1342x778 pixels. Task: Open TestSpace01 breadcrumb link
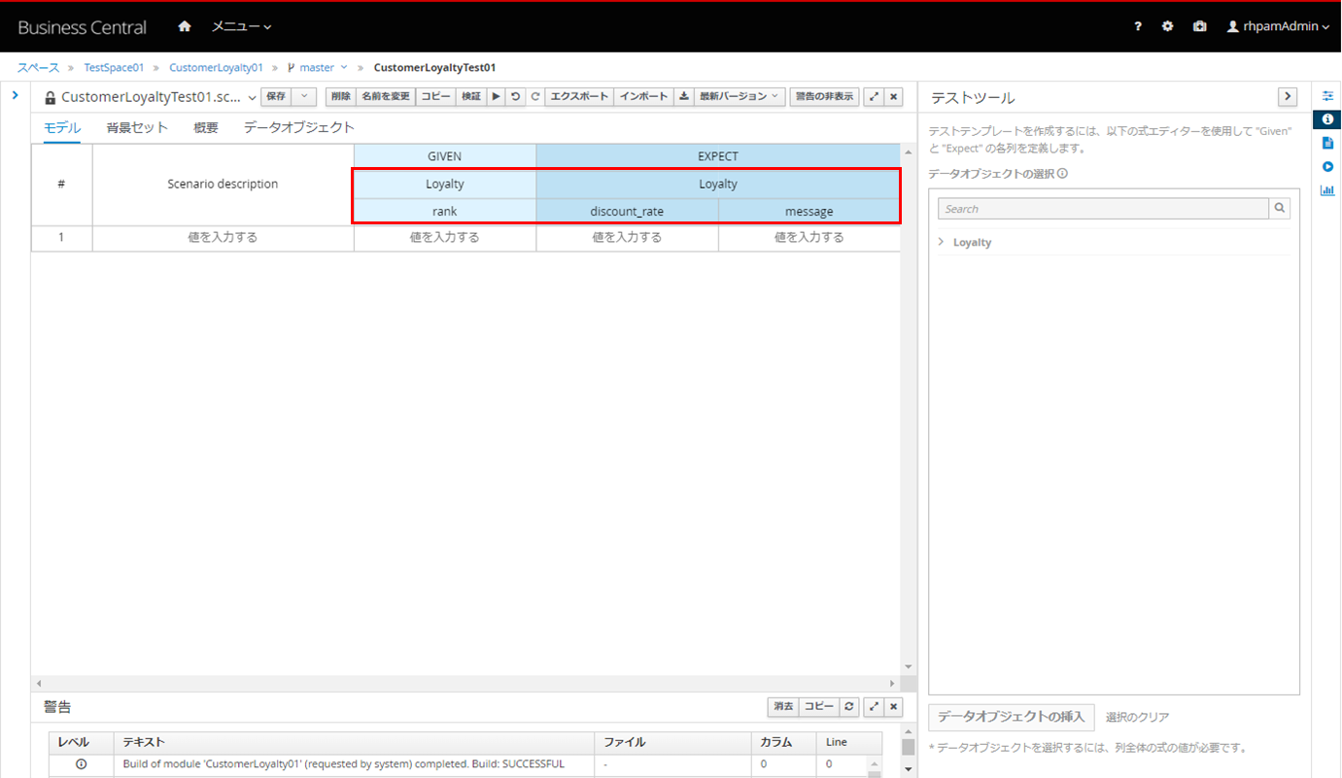point(114,68)
